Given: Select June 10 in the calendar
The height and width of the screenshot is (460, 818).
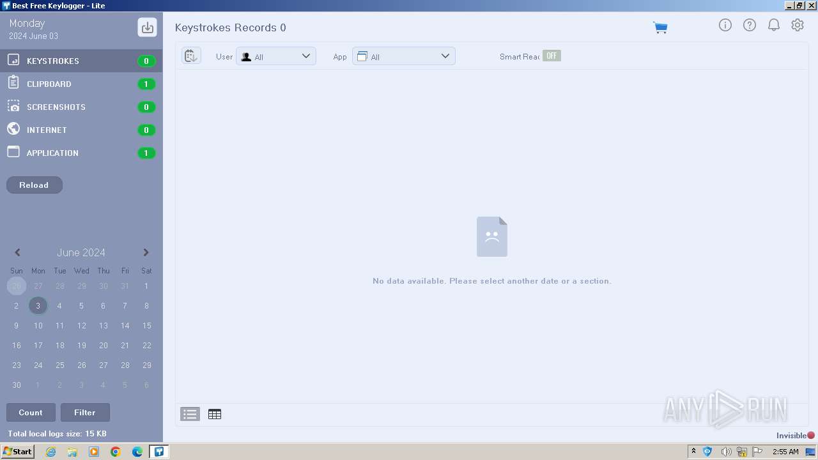Looking at the screenshot, I should (38, 325).
